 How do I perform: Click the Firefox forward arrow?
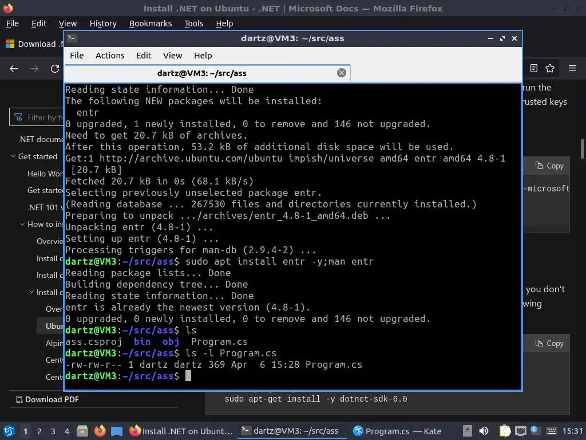coord(34,69)
